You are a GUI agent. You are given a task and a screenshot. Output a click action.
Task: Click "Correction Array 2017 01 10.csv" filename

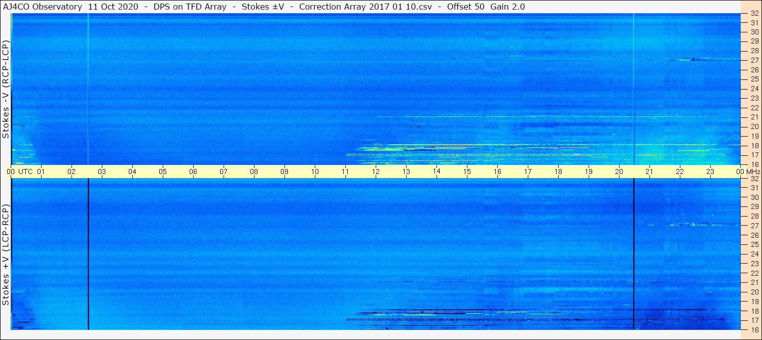[365, 7]
